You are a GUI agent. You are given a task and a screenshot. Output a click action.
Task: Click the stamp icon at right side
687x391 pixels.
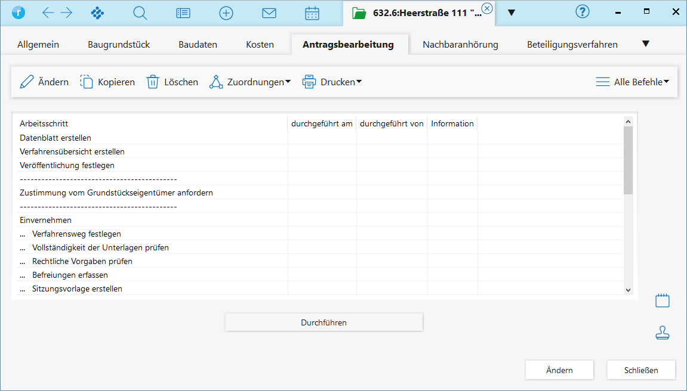(x=663, y=333)
